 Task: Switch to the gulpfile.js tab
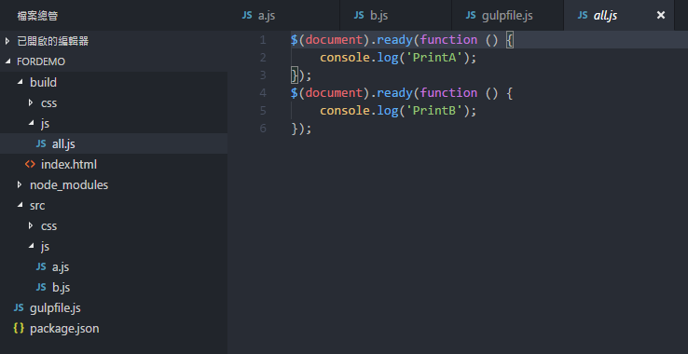[507, 15]
